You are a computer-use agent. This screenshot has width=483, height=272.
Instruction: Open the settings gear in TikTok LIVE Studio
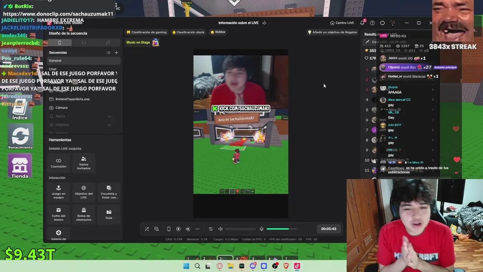[x=382, y=23]
